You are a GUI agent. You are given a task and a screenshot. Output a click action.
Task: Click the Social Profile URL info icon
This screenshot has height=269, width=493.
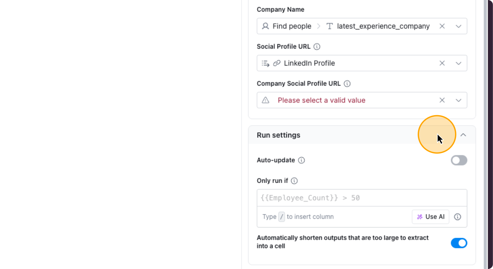coord(317,47)
